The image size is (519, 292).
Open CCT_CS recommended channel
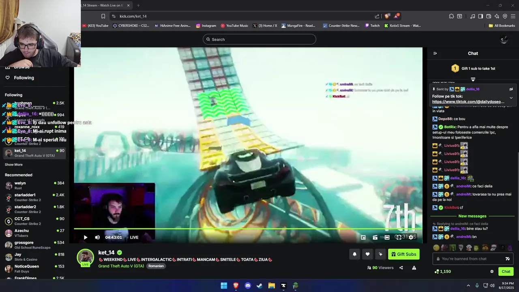click(34, 221)
